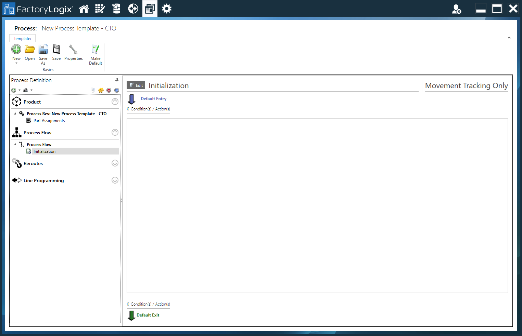Click the blue pause icon in Process Definition panel
This screenshot has width=522, height=336.
click(116, 90)
